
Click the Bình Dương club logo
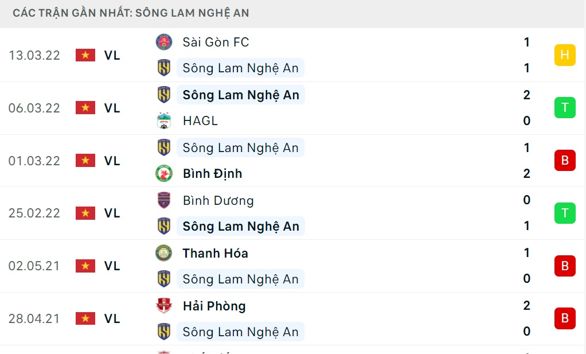(164, 200)
